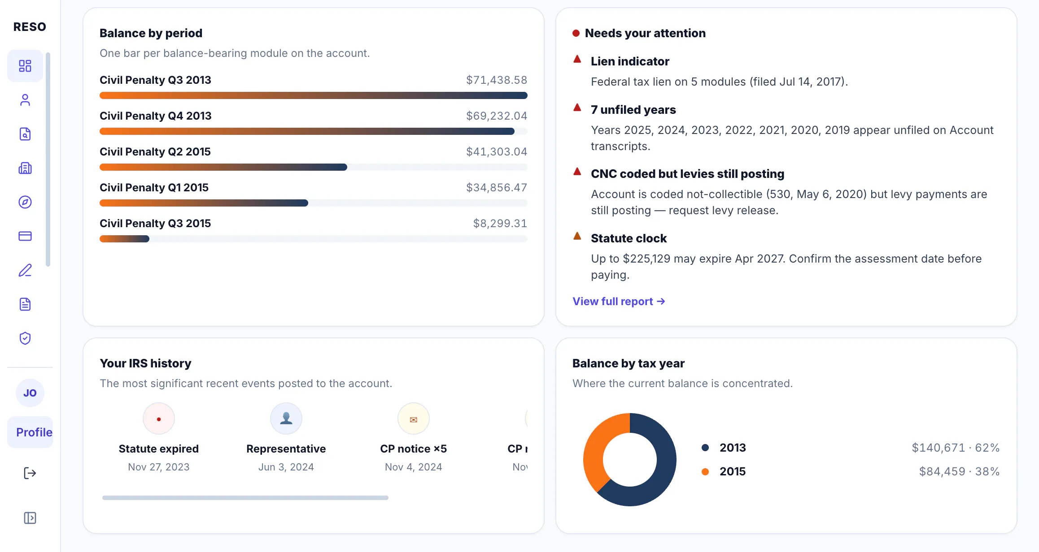
Task: Open the credit card icon in sidebar
Action: coord(25,236)
